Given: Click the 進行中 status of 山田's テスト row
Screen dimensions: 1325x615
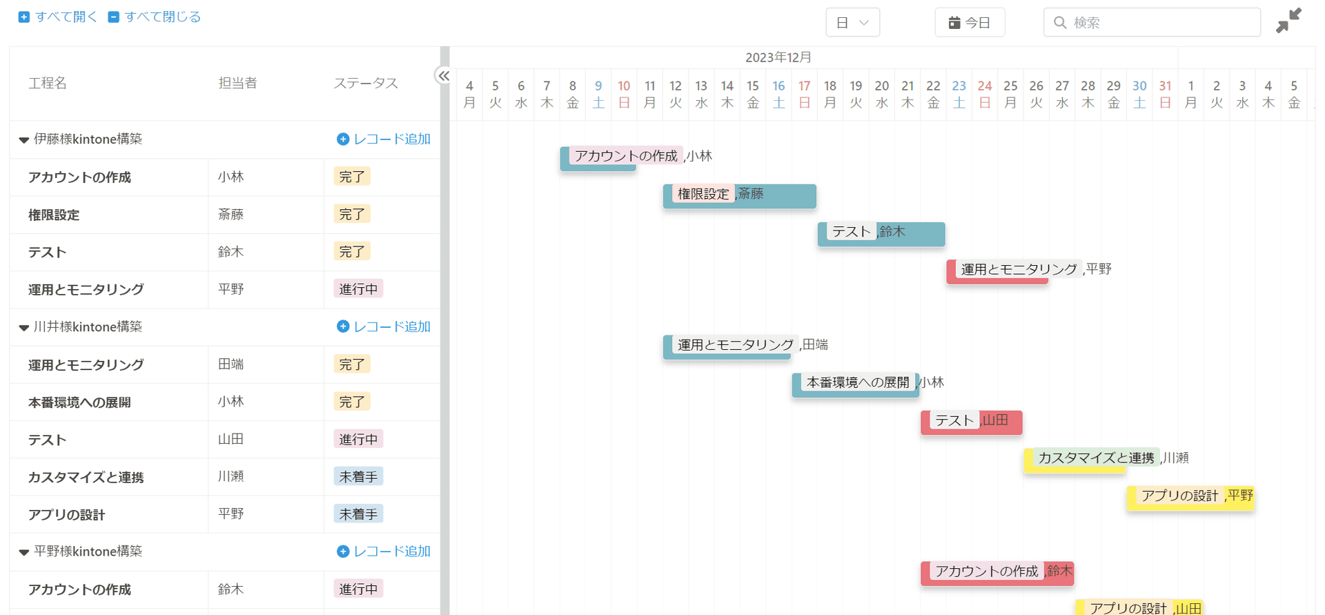Looking at the screenshot, I should (358, 439).
